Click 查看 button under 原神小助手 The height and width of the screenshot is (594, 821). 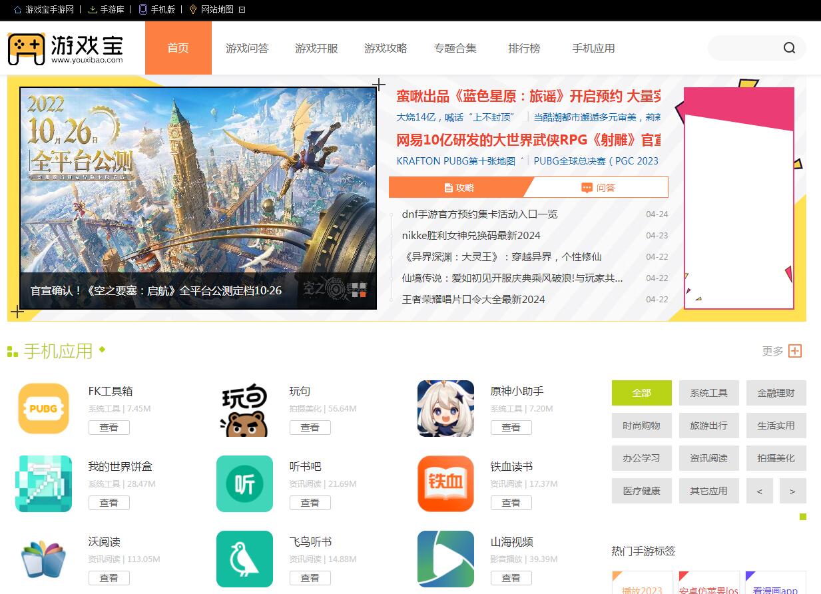click(511, 428)
